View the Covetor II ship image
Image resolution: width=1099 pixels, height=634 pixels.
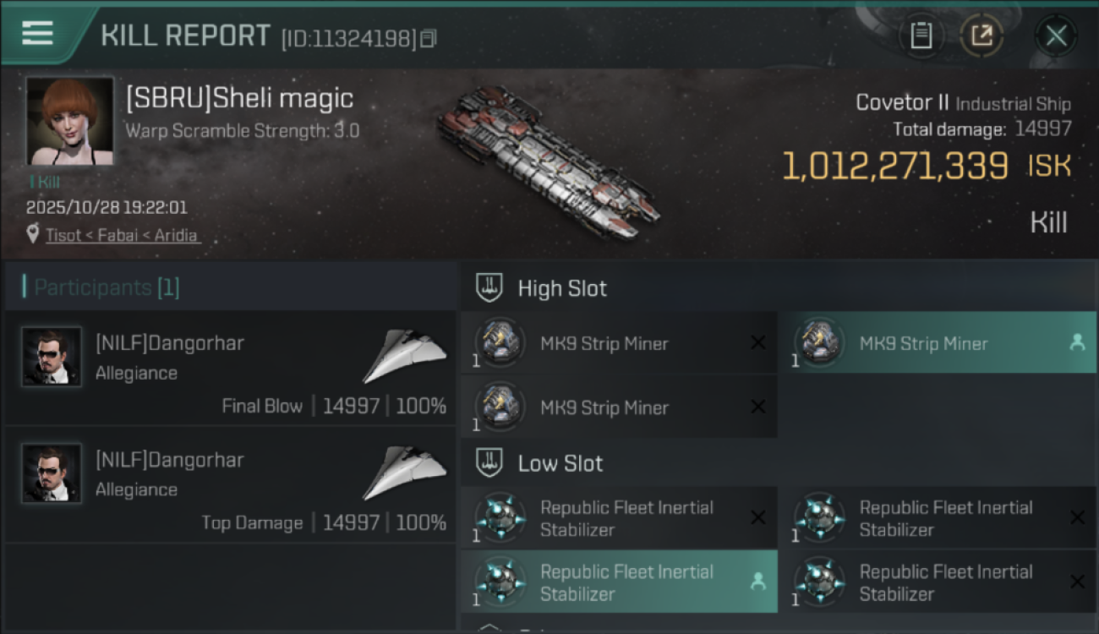[548, 161]
